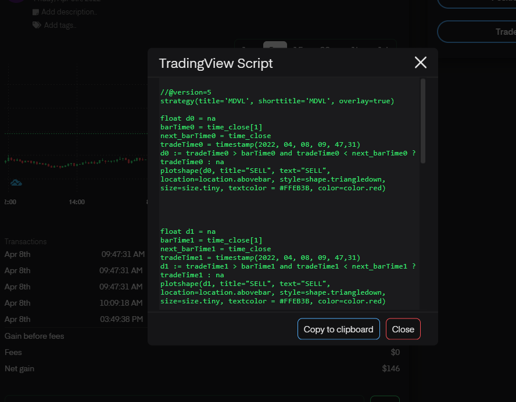Image resolution: width=516 pixels, height=402 pixels.
Task: Click the 'tradeTime1 = timestamp' line
Action: (x=260, y=258)
